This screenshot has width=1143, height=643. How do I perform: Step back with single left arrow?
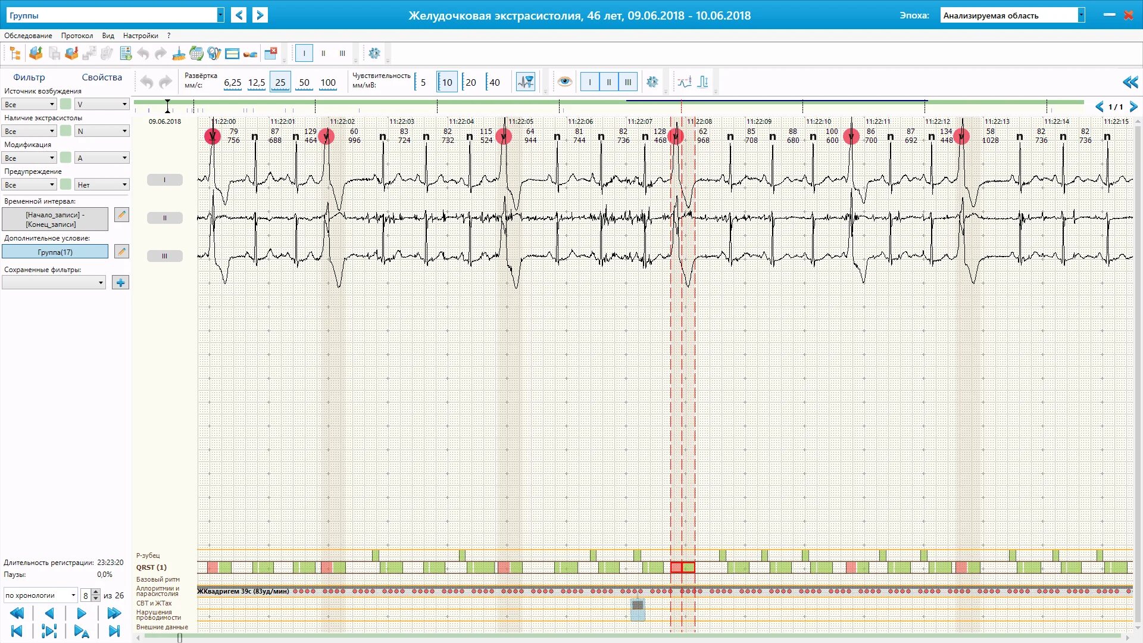point(49,613)
